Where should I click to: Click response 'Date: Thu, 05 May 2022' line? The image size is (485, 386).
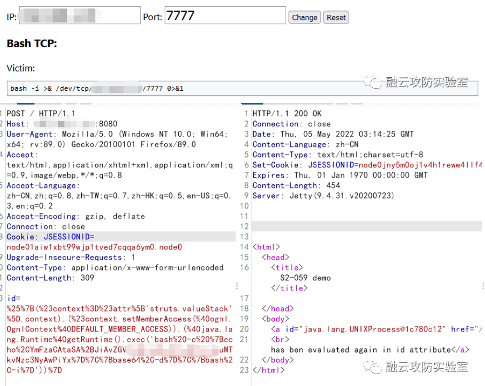pyautogui.click(x=333, y=135)
